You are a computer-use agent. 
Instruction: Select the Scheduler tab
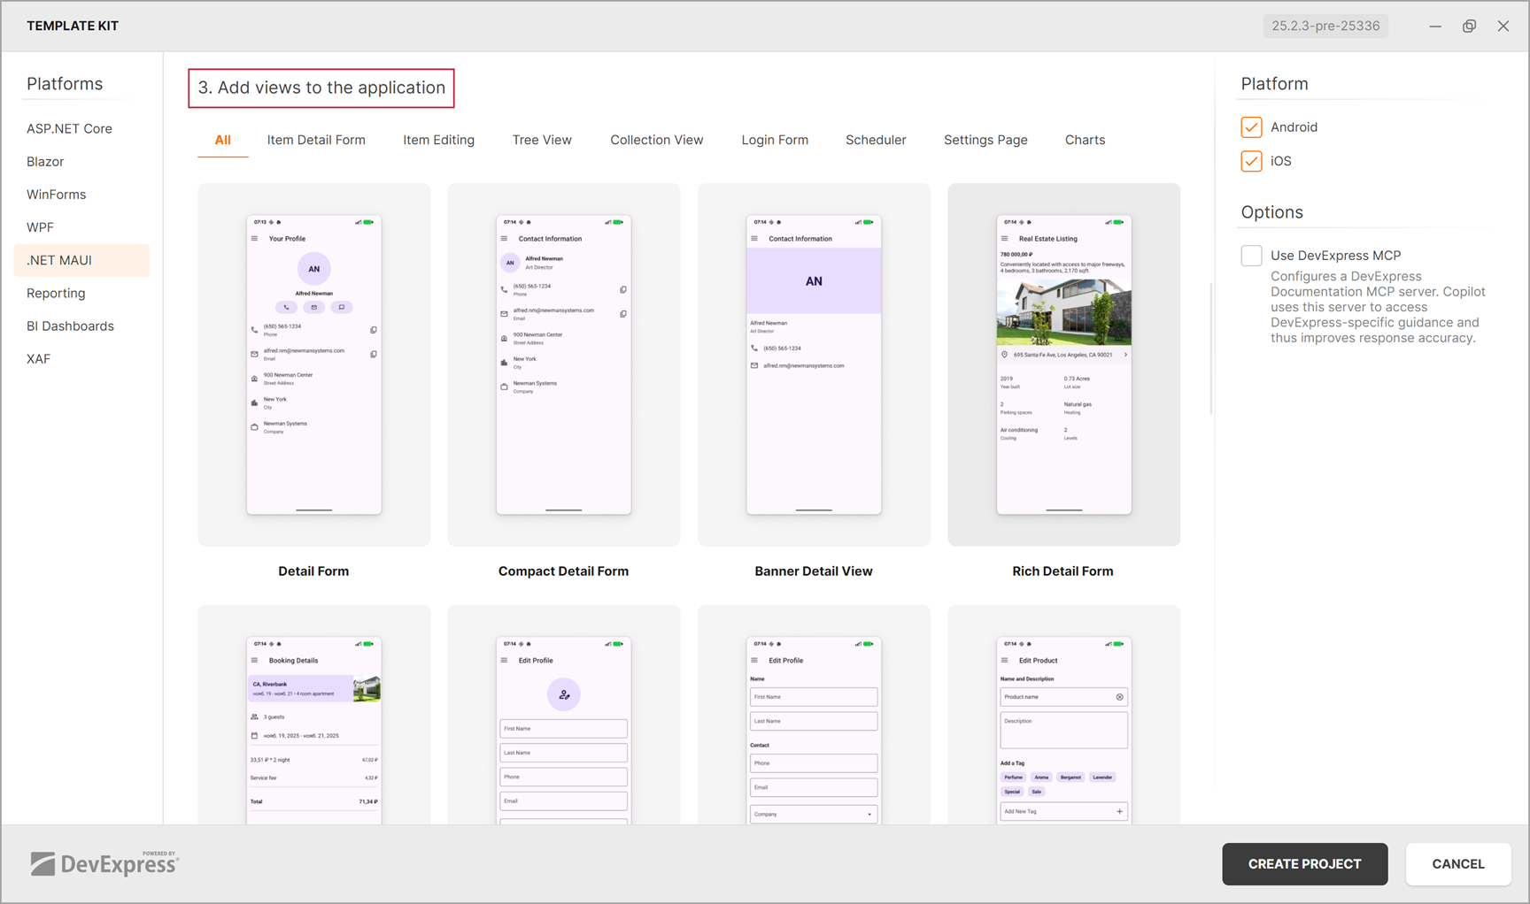876,140
